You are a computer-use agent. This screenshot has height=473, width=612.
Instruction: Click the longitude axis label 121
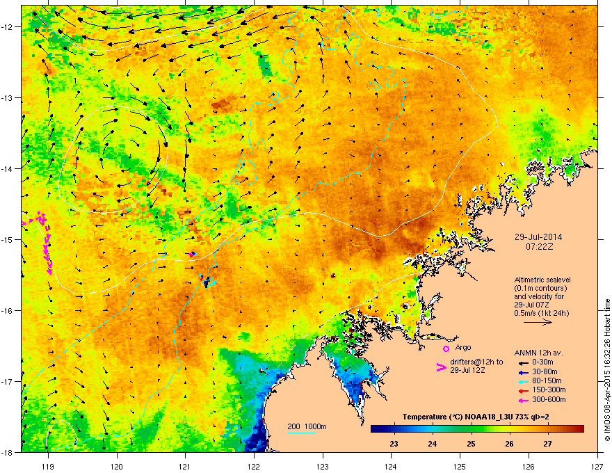(x=185, y=466)
